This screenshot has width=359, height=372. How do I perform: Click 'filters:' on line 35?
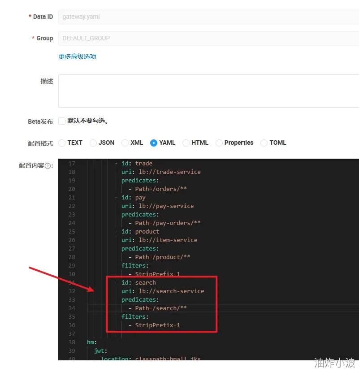coord(135,317)
